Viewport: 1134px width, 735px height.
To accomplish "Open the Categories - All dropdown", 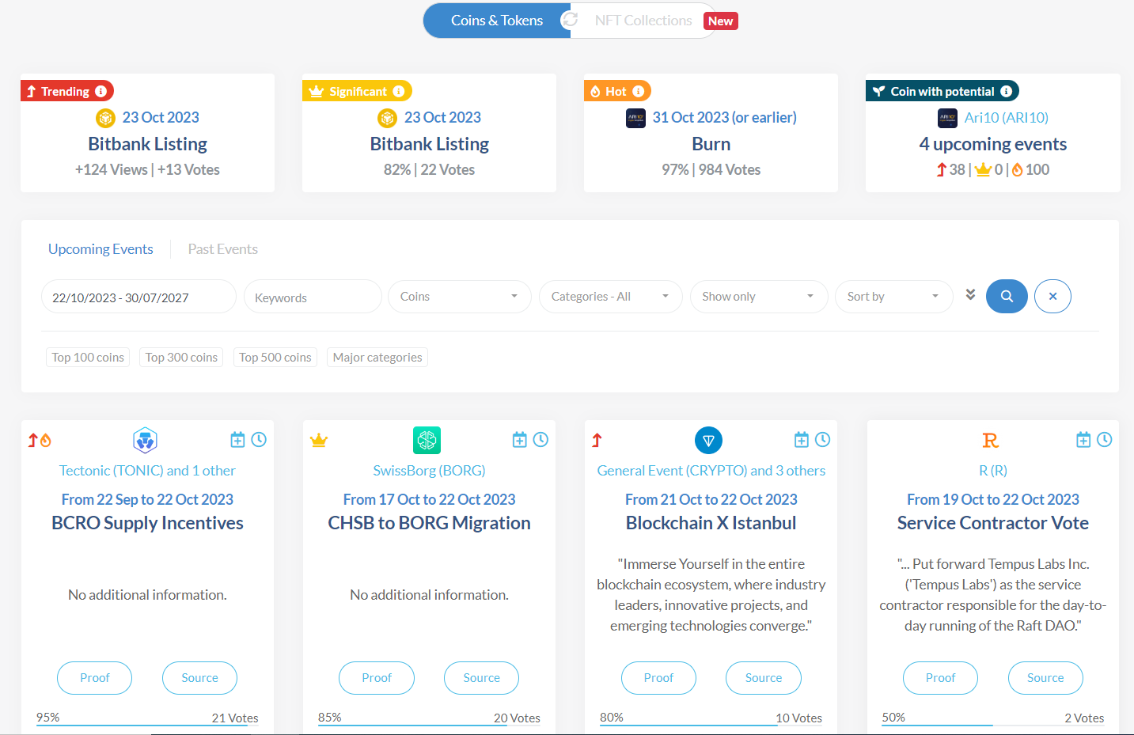I will tap(610, 297).
